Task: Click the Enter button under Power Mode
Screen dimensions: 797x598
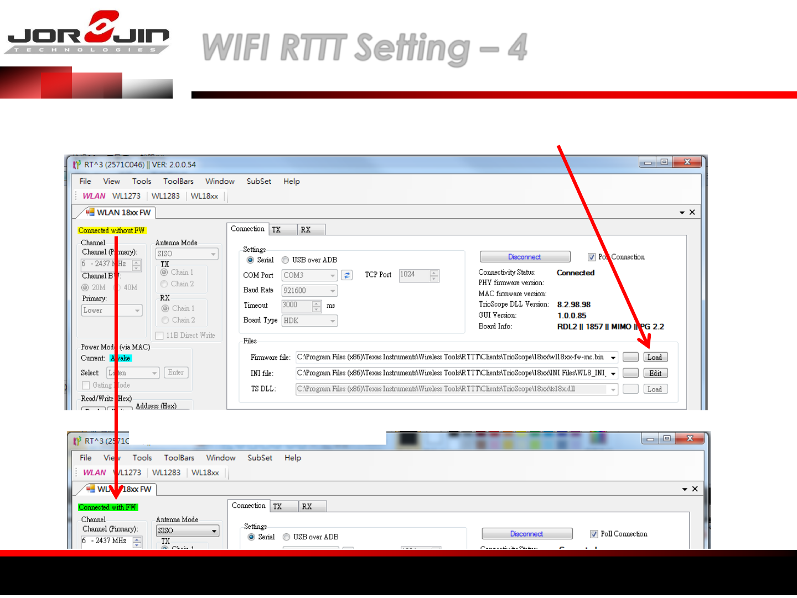Action: pos(176,373)
